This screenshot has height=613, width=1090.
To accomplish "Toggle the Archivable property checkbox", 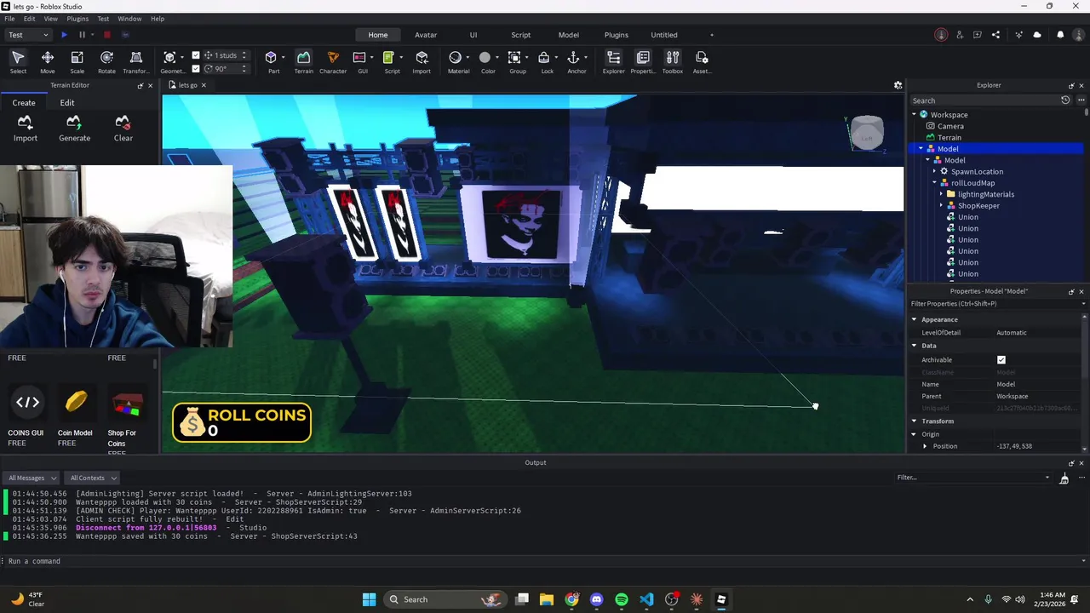I will [x=1001, y=360].
